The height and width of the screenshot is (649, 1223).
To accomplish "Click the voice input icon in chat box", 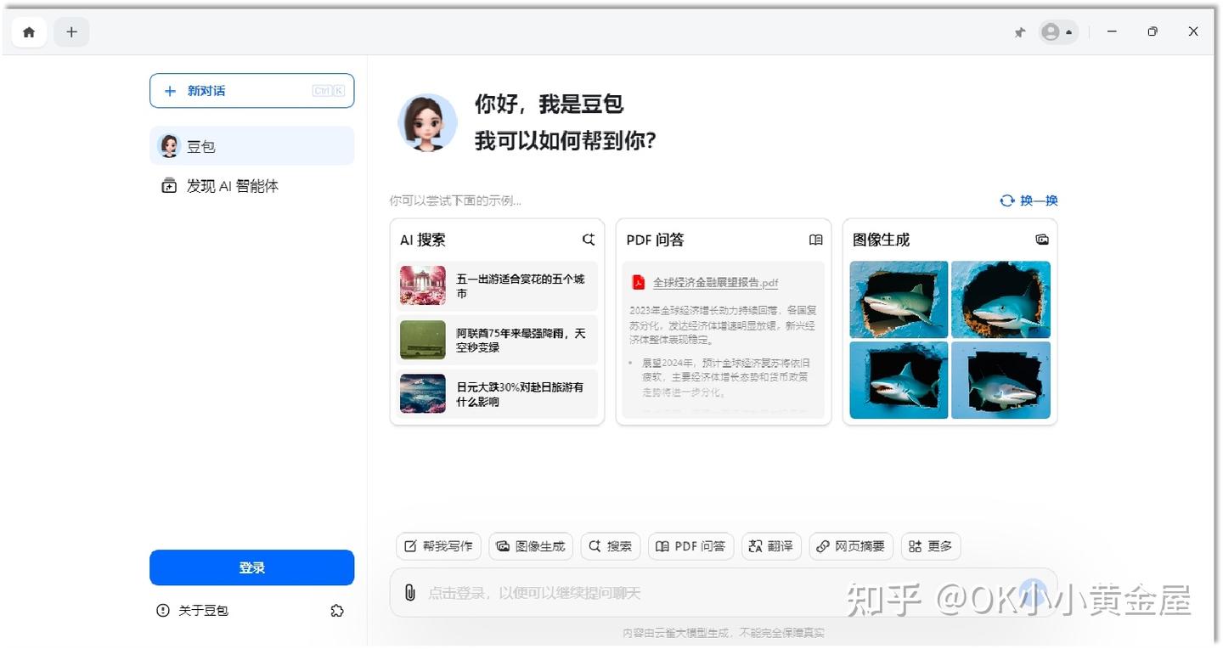I will (1034, 592).
